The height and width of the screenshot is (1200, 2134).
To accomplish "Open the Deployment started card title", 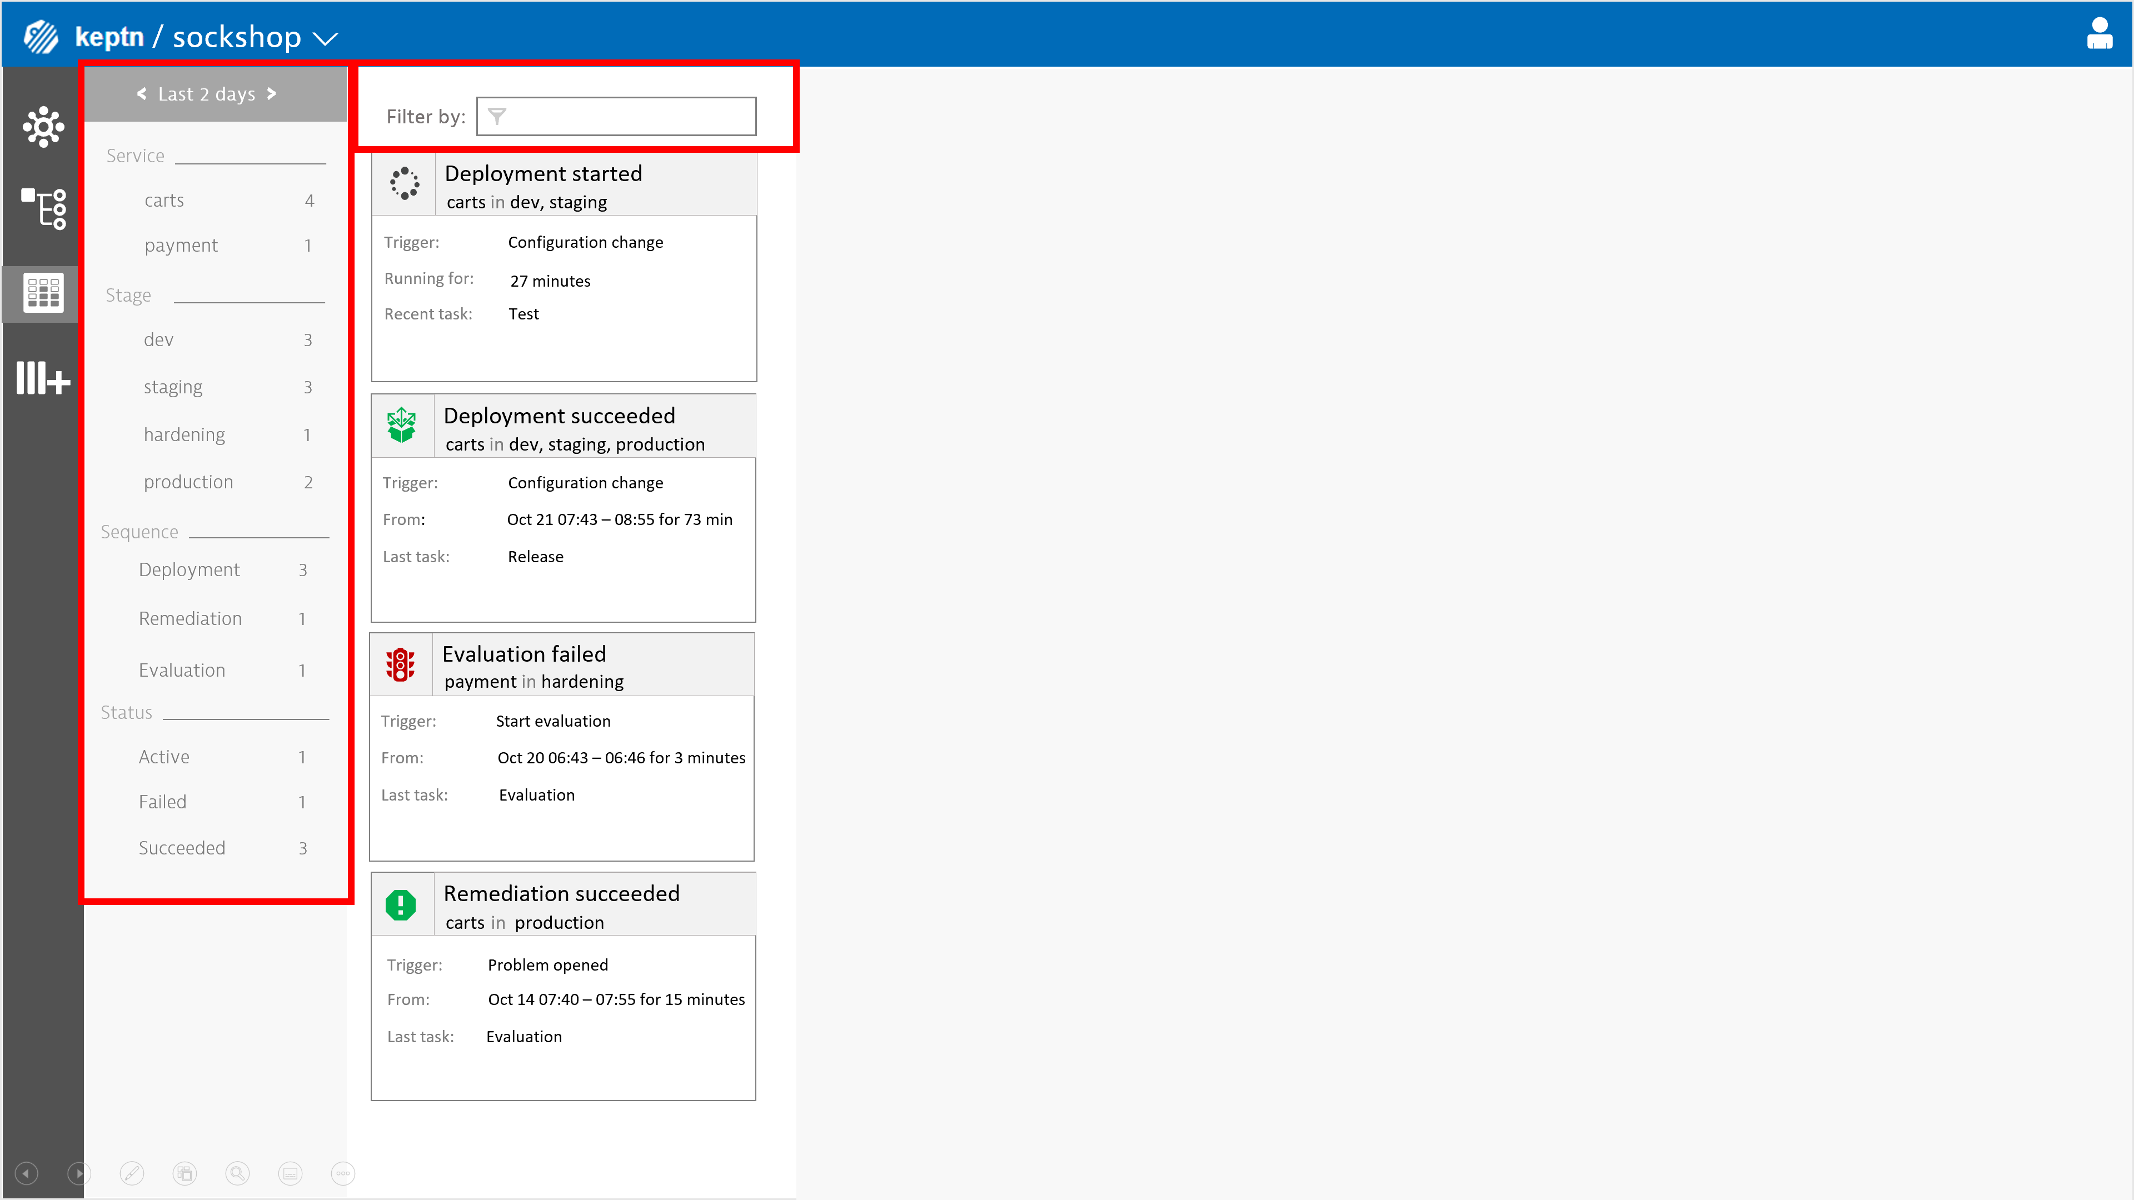I will tap(544, 174).
